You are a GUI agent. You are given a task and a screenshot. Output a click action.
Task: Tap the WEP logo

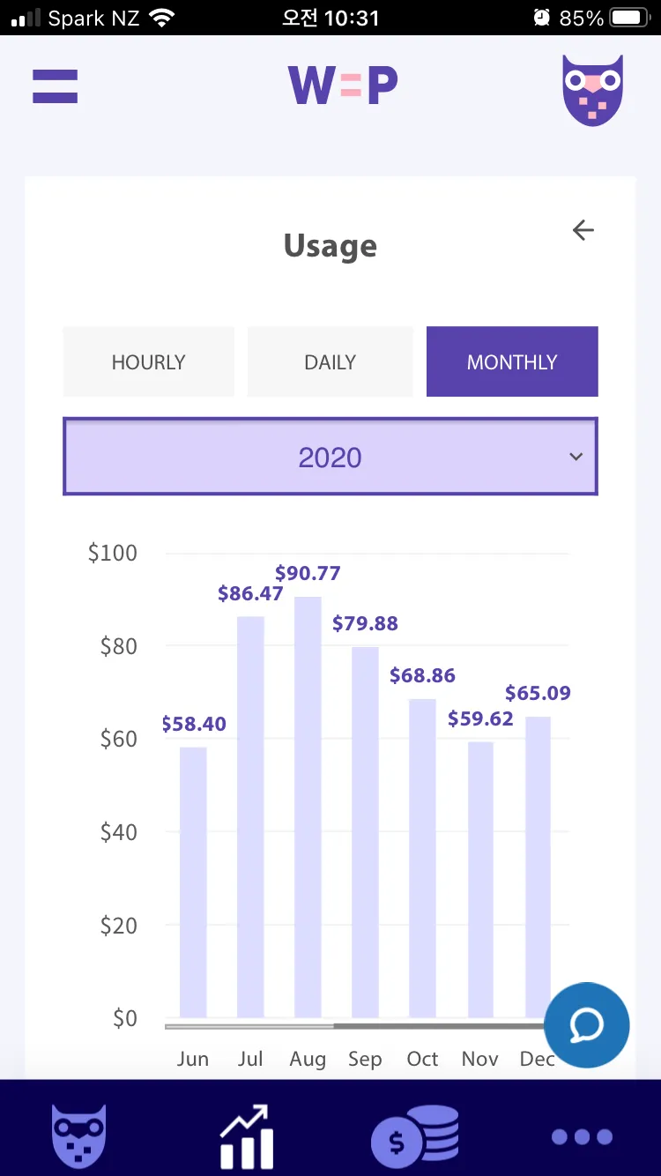343,86
